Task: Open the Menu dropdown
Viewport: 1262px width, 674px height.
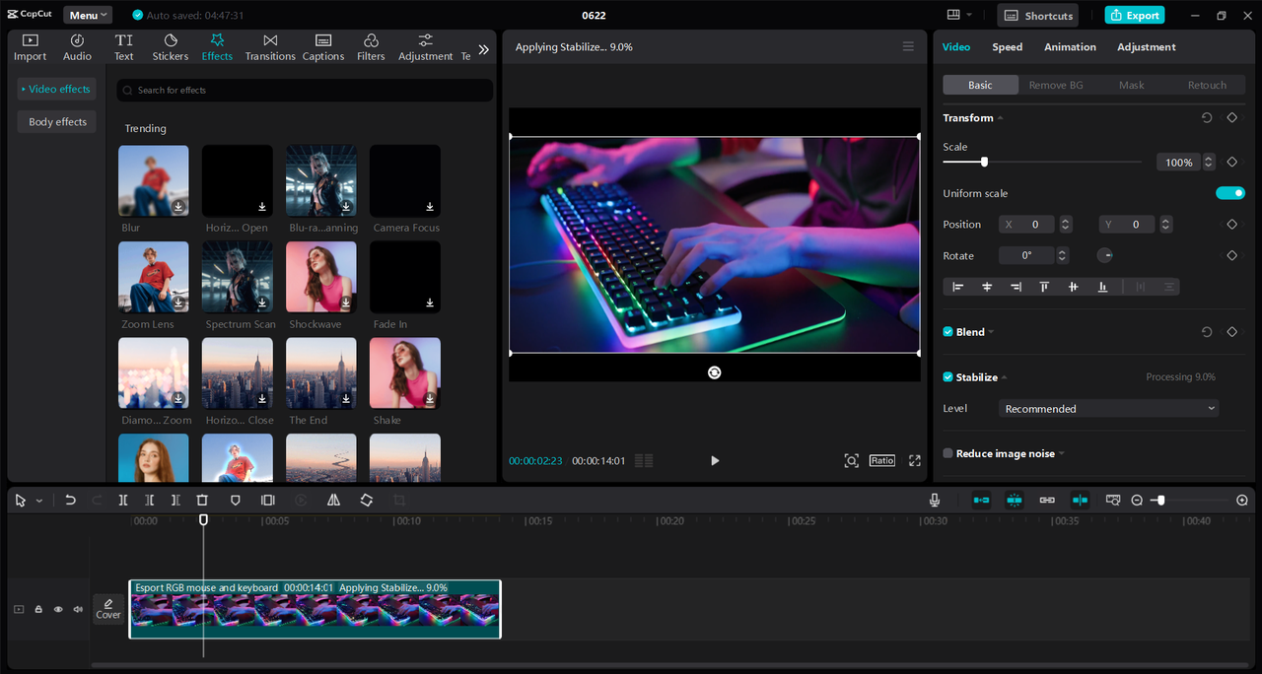Action: (88, 15)
